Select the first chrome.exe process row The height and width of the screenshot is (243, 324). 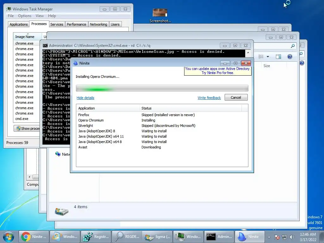[x=27, y=43]
